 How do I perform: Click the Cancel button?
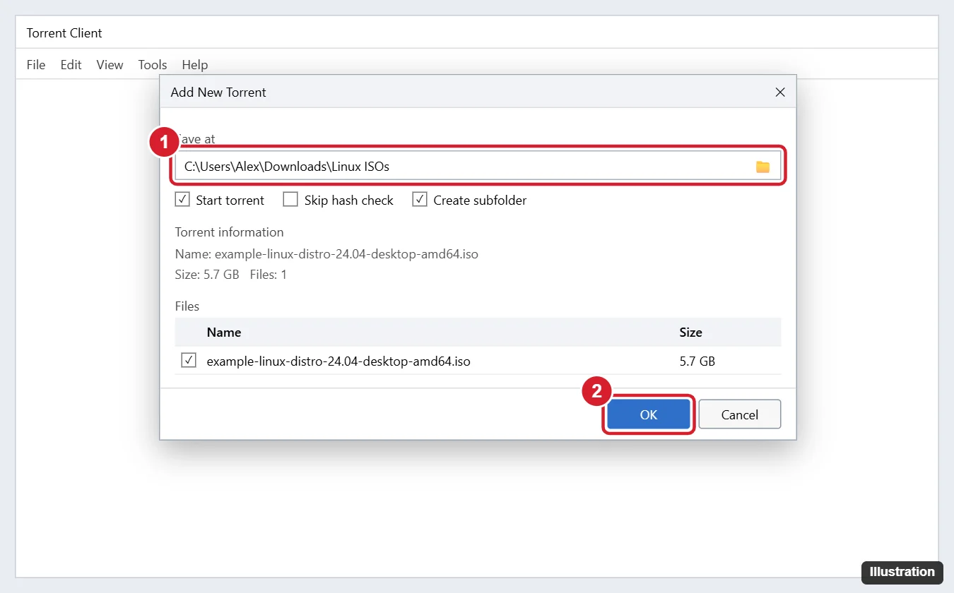[x=740, y=414]
